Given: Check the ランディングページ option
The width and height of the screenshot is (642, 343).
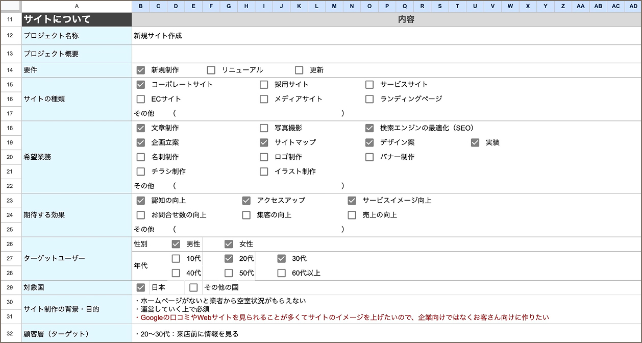Looking at the screenshot, I should click(x=369, y=99).
